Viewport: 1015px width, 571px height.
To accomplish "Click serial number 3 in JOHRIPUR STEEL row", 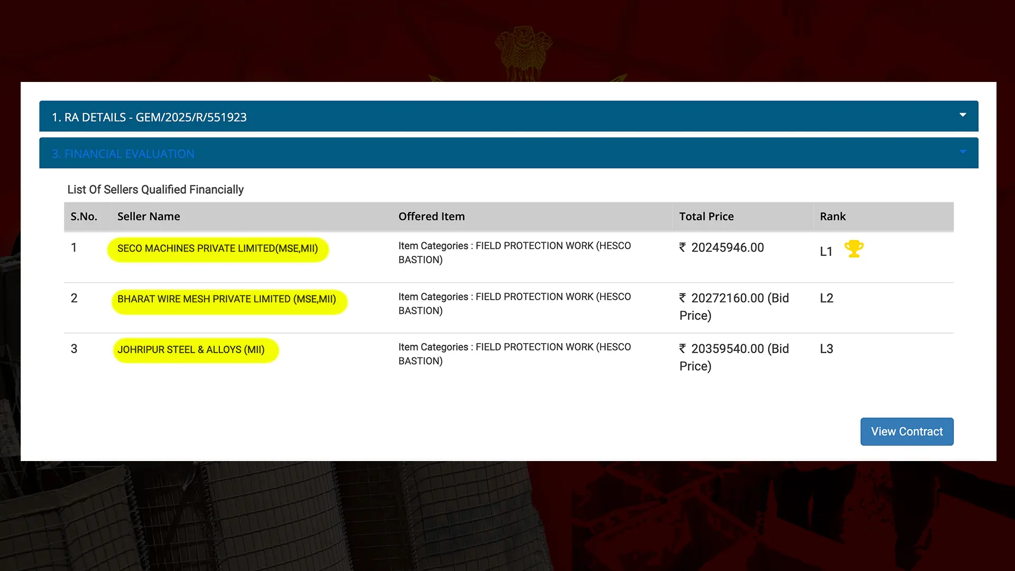I will tap(74, 349).
